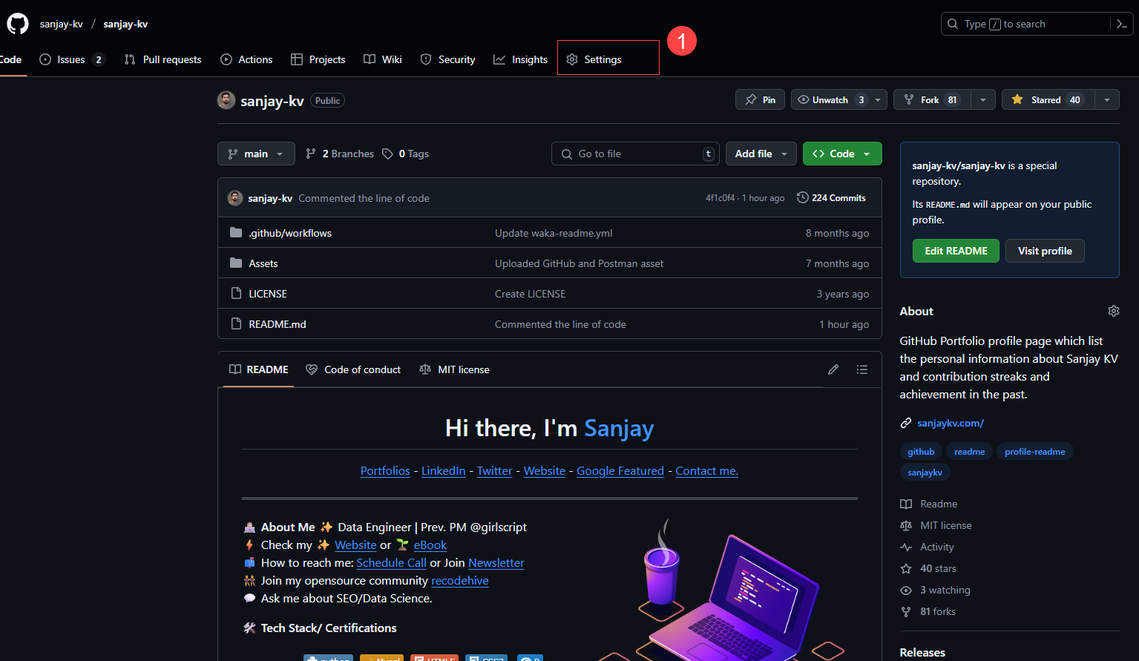The height and width of the screenshot is (661, 1139).
Task: View the 40 stars link
Action: click(928, 568)
